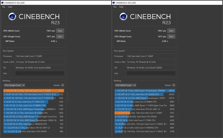Select Ryzen 7 1700X row scoring 8889

(145, 105)
